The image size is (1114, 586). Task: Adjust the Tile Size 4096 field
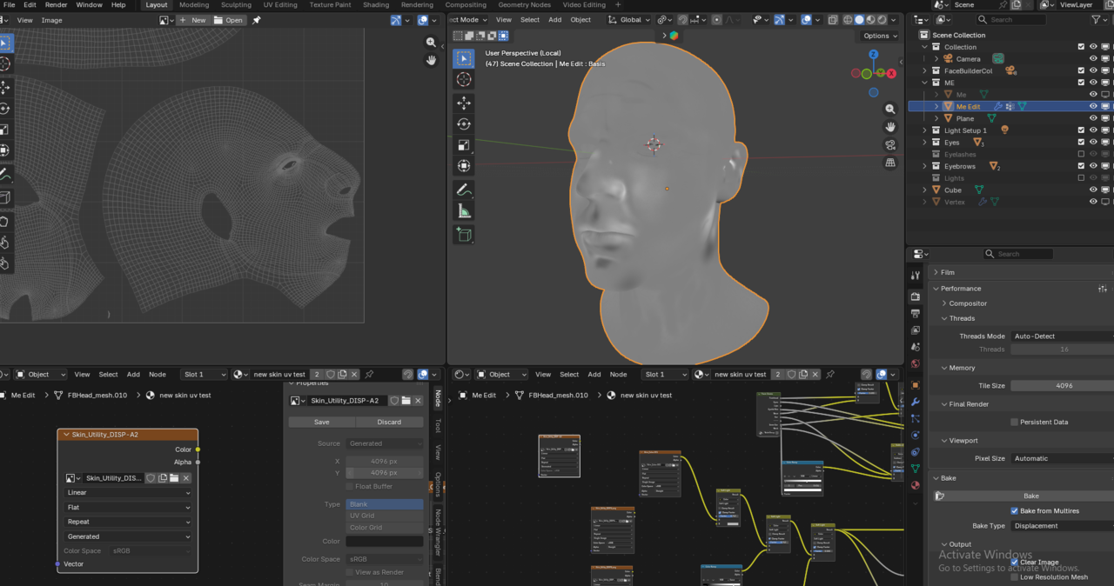point(1063,386)
